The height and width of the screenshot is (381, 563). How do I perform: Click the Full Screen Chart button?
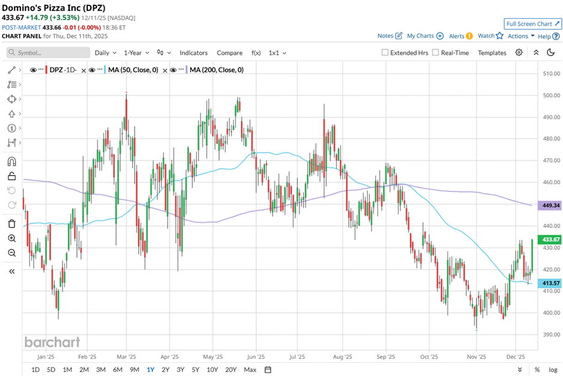tap(533, 24)
